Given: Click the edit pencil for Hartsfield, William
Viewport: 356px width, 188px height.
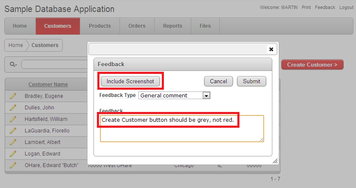Looking at the screenshot, I should pos(13,119).
